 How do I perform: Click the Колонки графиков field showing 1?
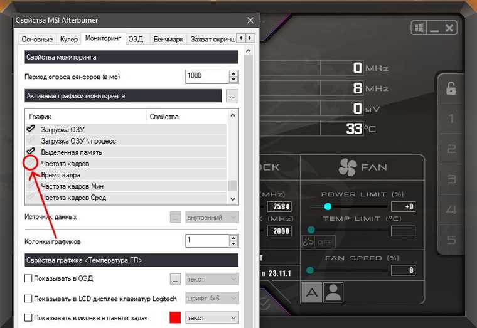(x=207, y=241)
